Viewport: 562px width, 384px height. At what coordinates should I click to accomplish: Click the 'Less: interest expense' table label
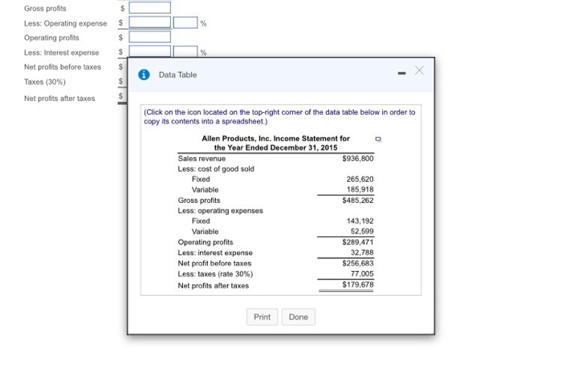[x=215, y=253]
